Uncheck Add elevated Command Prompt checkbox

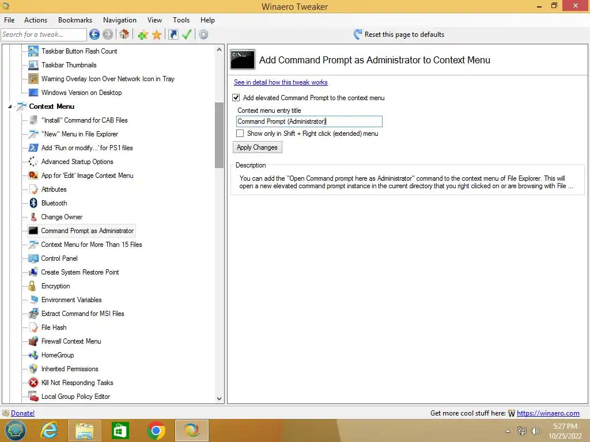tap(236, 98)
